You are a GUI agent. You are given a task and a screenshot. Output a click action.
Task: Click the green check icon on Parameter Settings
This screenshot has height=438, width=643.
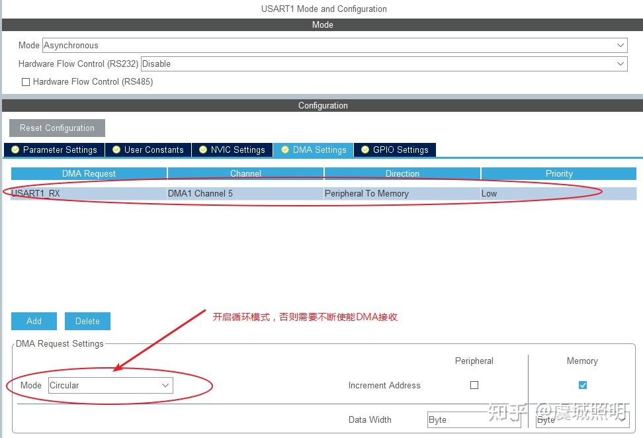point(15,150)
